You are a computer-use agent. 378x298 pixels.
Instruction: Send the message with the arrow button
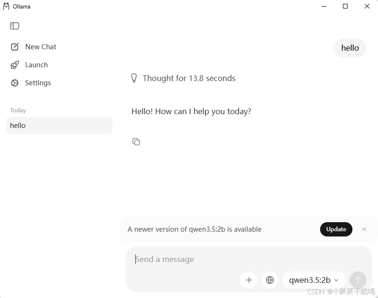pos(358,280)
